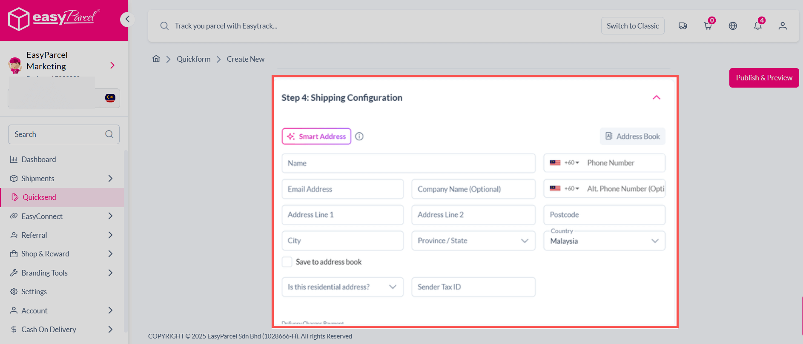Screen dimensions: 803x344
Task: Go to home via breadcrumb house icon
Action: pos(156,59)
